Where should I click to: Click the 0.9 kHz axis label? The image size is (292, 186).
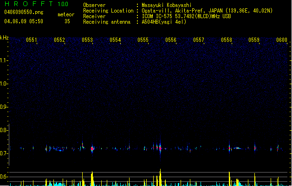pyautogui.click(x=4, y=107)
